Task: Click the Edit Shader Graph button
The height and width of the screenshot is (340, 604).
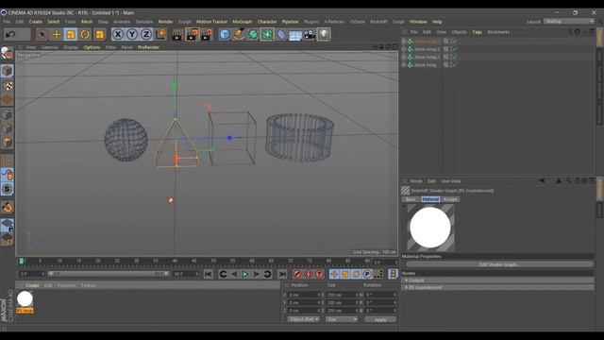Action: [x=499, y=264]
